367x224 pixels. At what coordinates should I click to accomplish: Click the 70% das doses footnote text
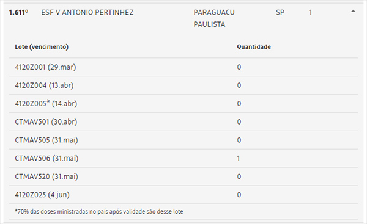pos(99,212)
